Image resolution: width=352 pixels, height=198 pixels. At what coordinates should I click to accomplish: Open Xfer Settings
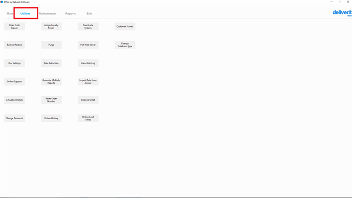[x=14, y=63]
